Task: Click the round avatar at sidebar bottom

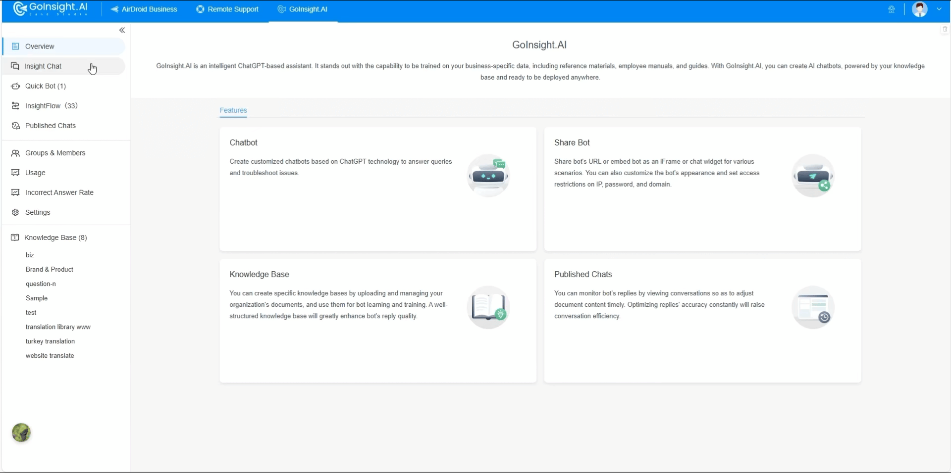Action: coord(21,433)
